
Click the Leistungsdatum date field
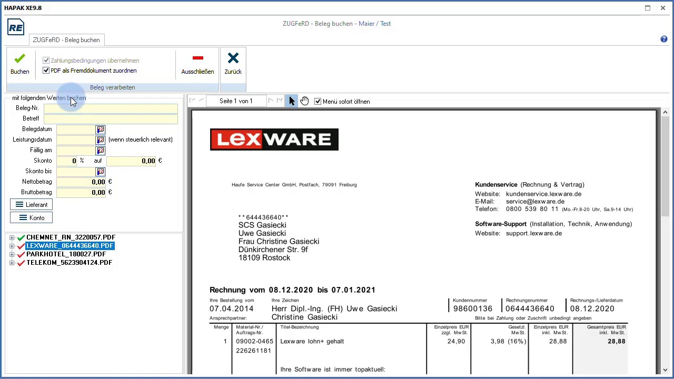click(76, 140)
